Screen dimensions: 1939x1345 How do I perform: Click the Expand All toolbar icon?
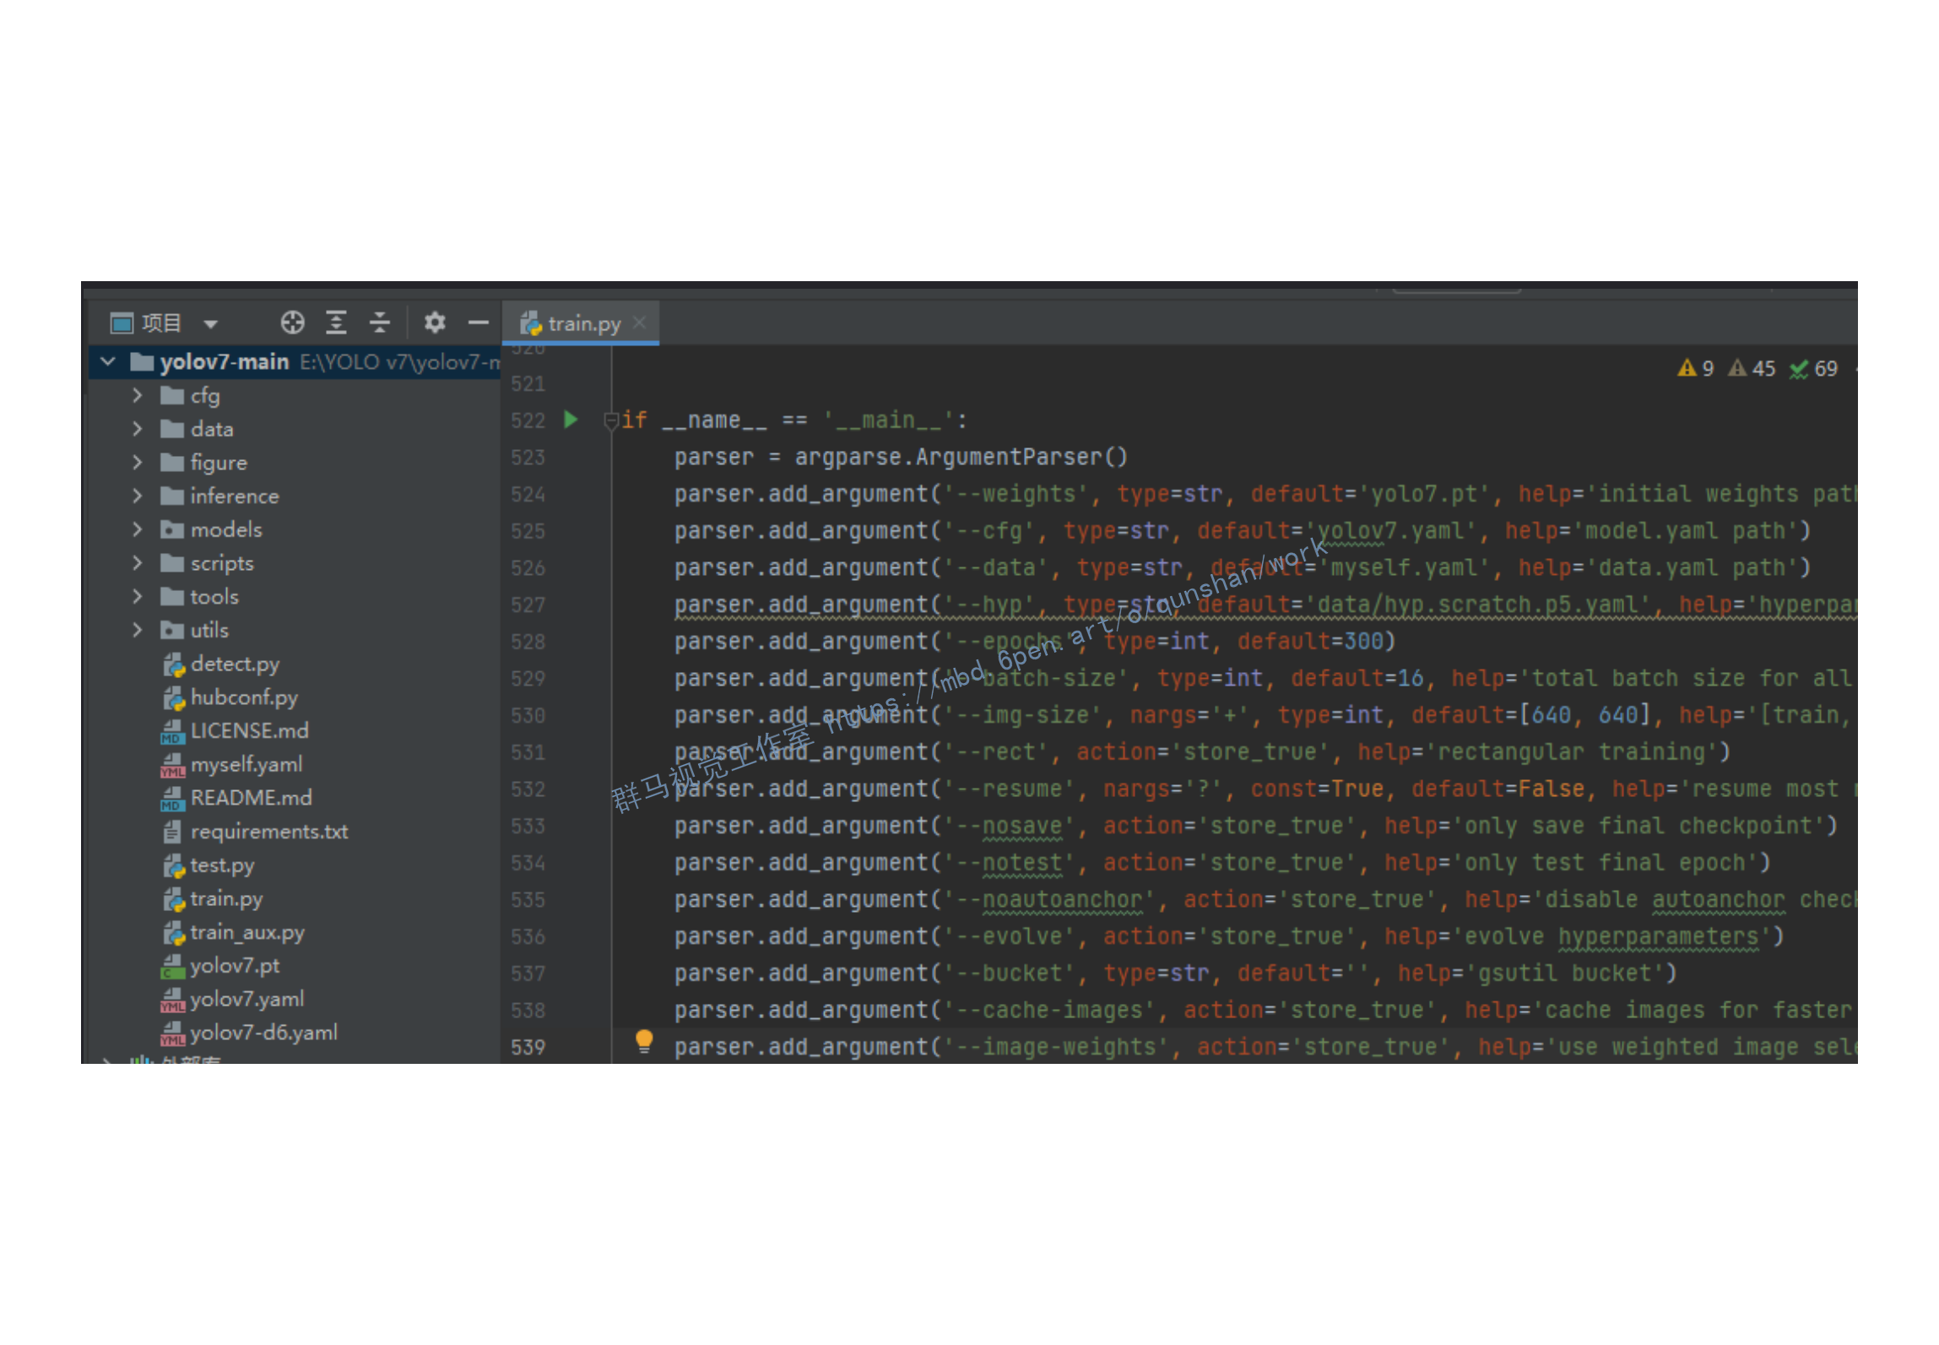pyautogui.click(x=336, y=323)
